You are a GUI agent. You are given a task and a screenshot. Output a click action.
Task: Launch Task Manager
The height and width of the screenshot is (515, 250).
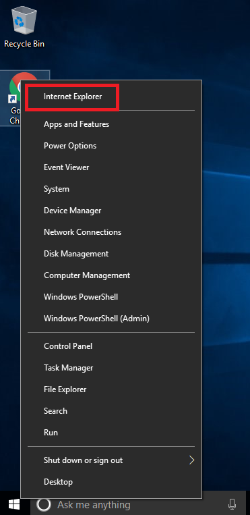pos(111,368)
